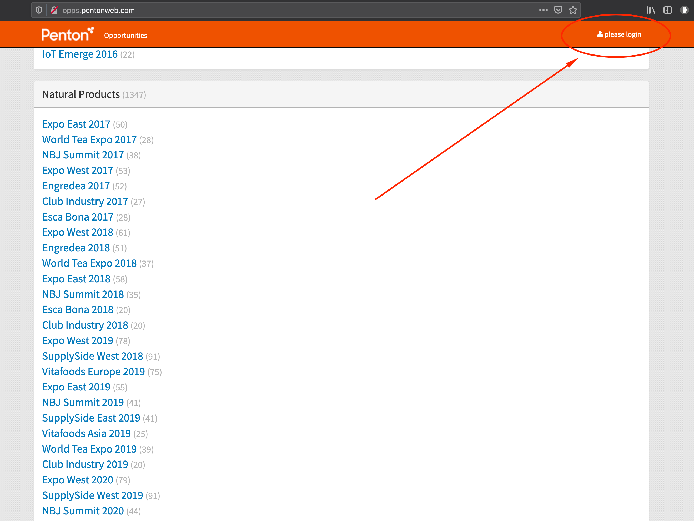Image resolution: width=694 pixels, height=521 pixels.
Task: Click the hand extension icon
Action: (684, 10)
